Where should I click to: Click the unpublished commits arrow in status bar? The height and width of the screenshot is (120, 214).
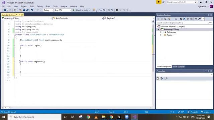[x=173, y=112]
